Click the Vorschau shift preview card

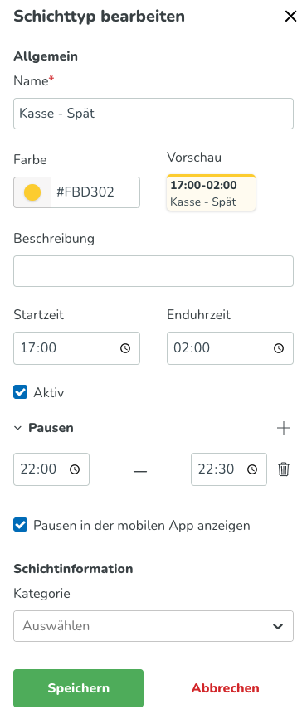click(x=212, y=192)
